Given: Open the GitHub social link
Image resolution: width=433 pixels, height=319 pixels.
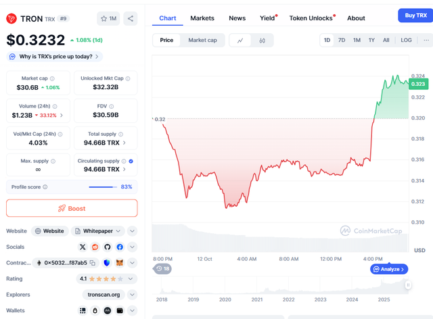Looking at the screenshot, I should [107, 247].
